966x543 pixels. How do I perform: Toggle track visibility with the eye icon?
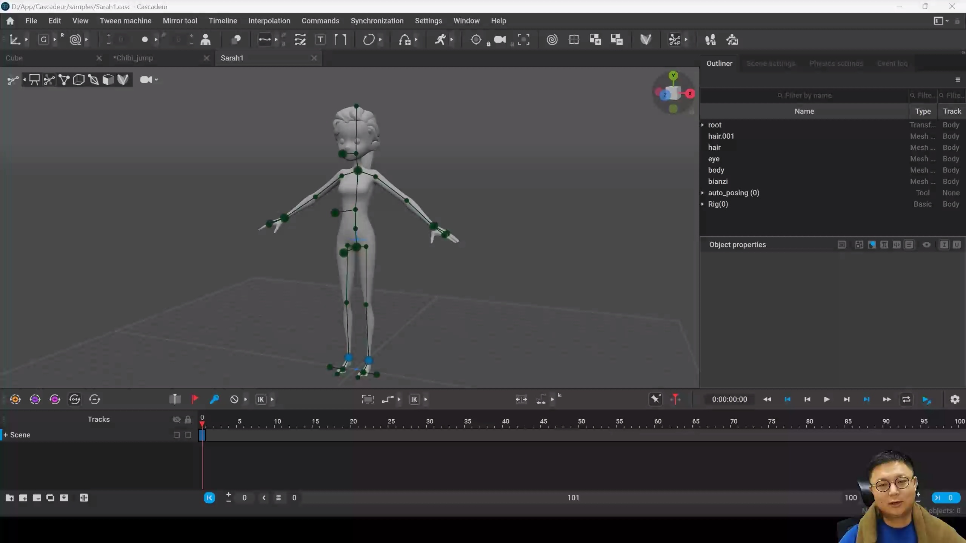177,419
